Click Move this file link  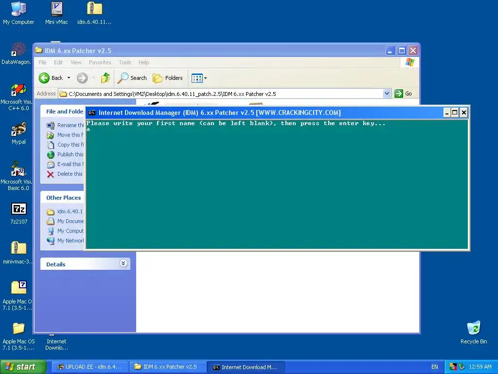coord(65,135)
